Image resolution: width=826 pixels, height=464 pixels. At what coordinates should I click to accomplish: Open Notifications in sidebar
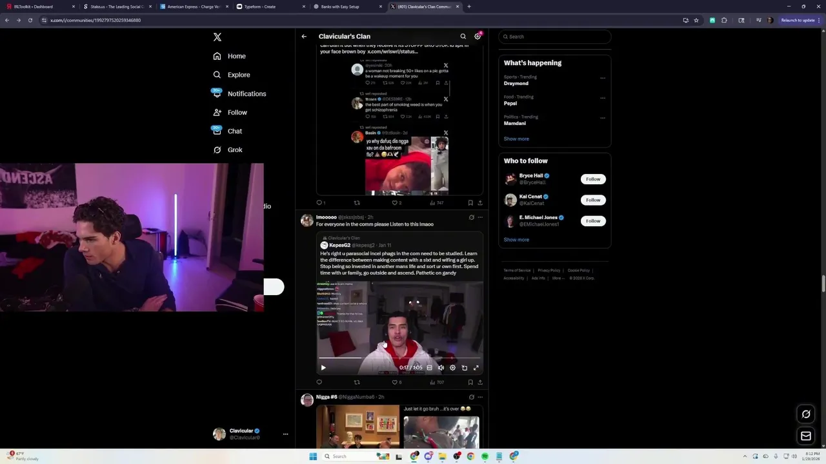(239, 93)
